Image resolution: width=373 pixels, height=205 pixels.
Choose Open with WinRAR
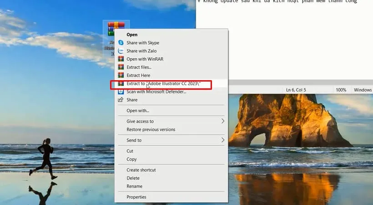pos(171,59)
